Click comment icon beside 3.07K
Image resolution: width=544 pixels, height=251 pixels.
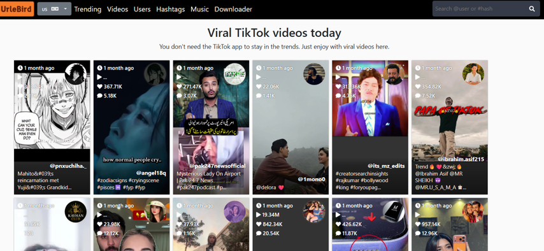179,96
